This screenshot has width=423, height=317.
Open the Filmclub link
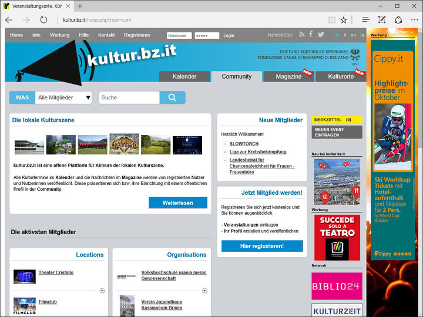[x=48, y=302]
